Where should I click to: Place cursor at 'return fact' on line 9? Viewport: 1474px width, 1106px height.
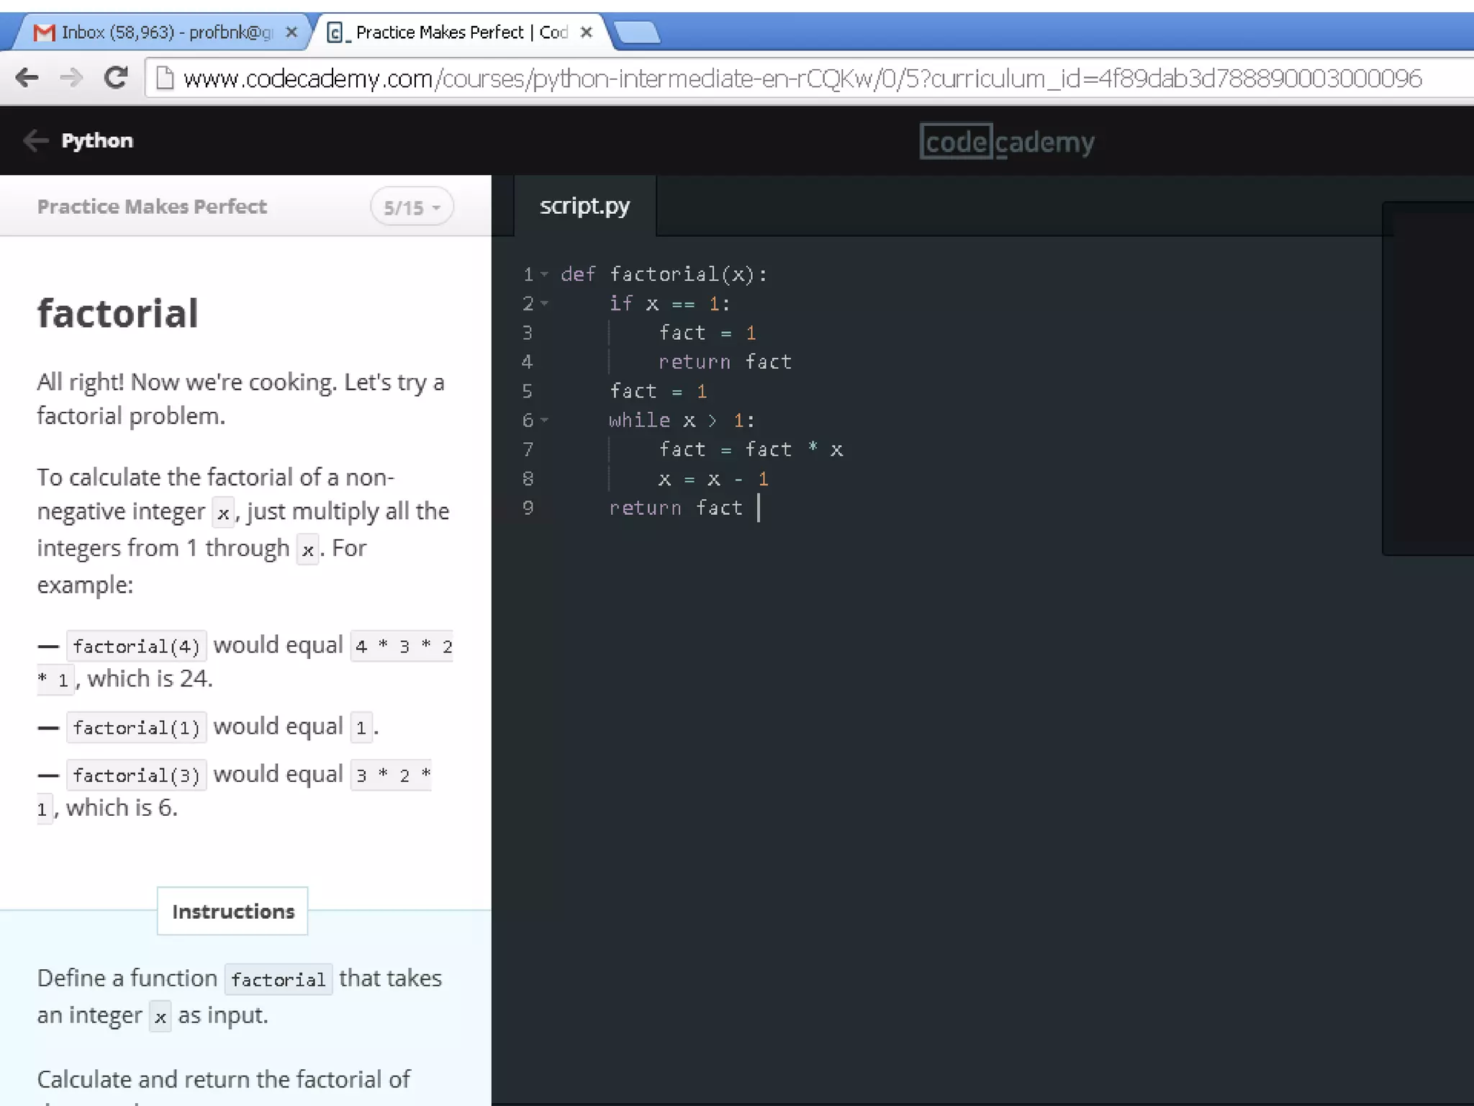(676, 508)
